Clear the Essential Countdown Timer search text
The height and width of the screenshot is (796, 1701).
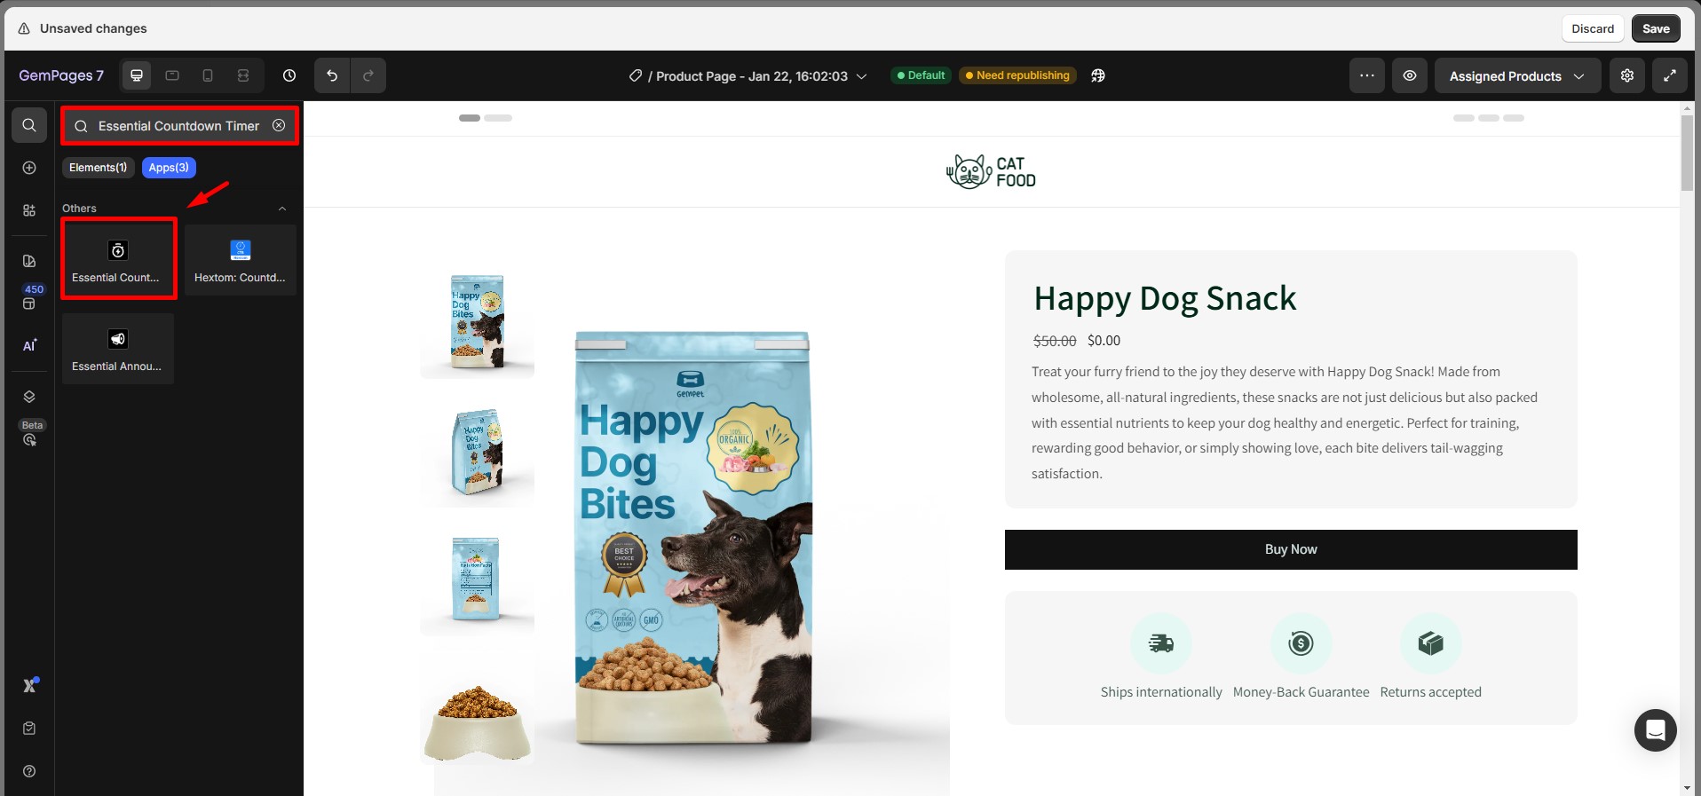point(279,125)
